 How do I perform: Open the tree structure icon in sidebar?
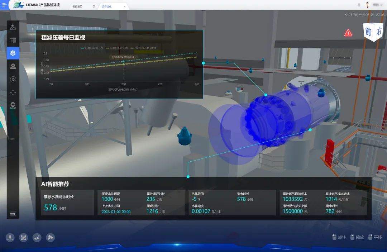pos(13,40)
